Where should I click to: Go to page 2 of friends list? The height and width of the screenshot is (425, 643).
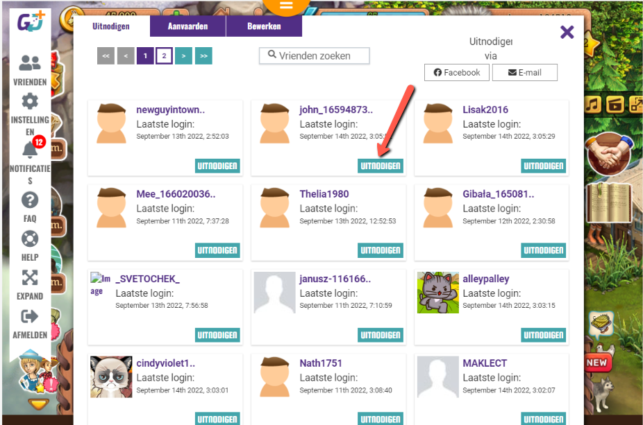click(x=165, y=56)
